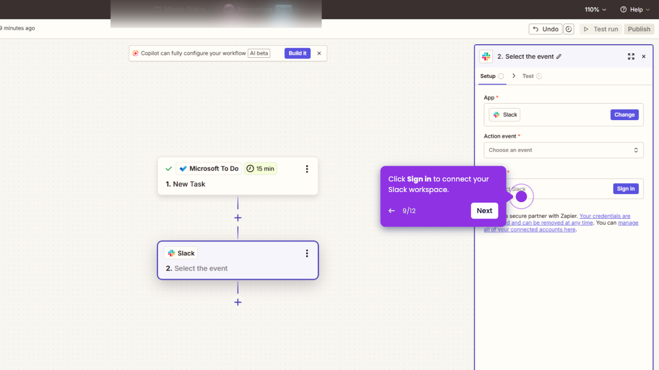Viewport: 659px width, 370px height.
Task: Open Microsoft To Do step options menu
Action: click(307, 169)
